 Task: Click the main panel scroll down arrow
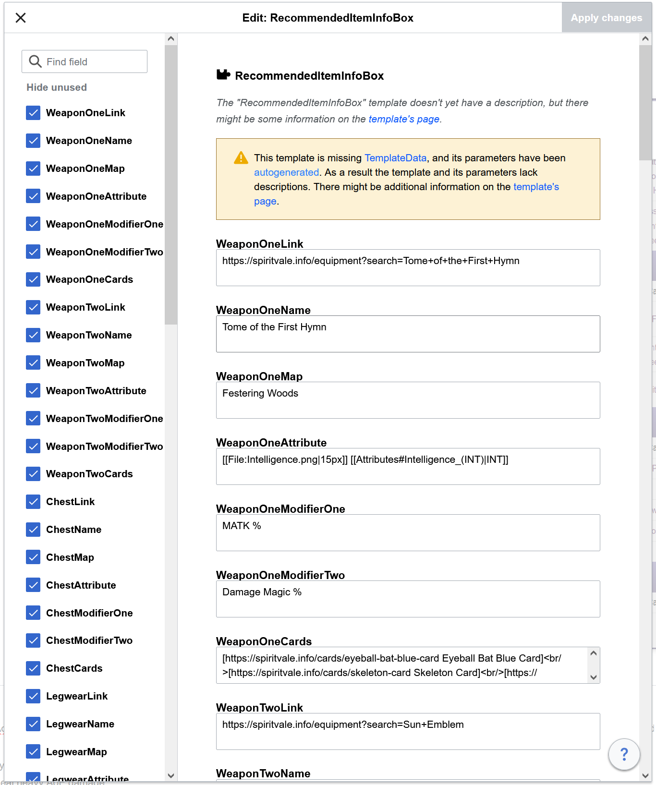(645, 775)
